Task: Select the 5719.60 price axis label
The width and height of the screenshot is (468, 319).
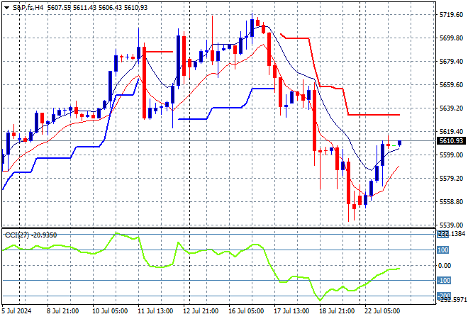Action: point(451,15)
